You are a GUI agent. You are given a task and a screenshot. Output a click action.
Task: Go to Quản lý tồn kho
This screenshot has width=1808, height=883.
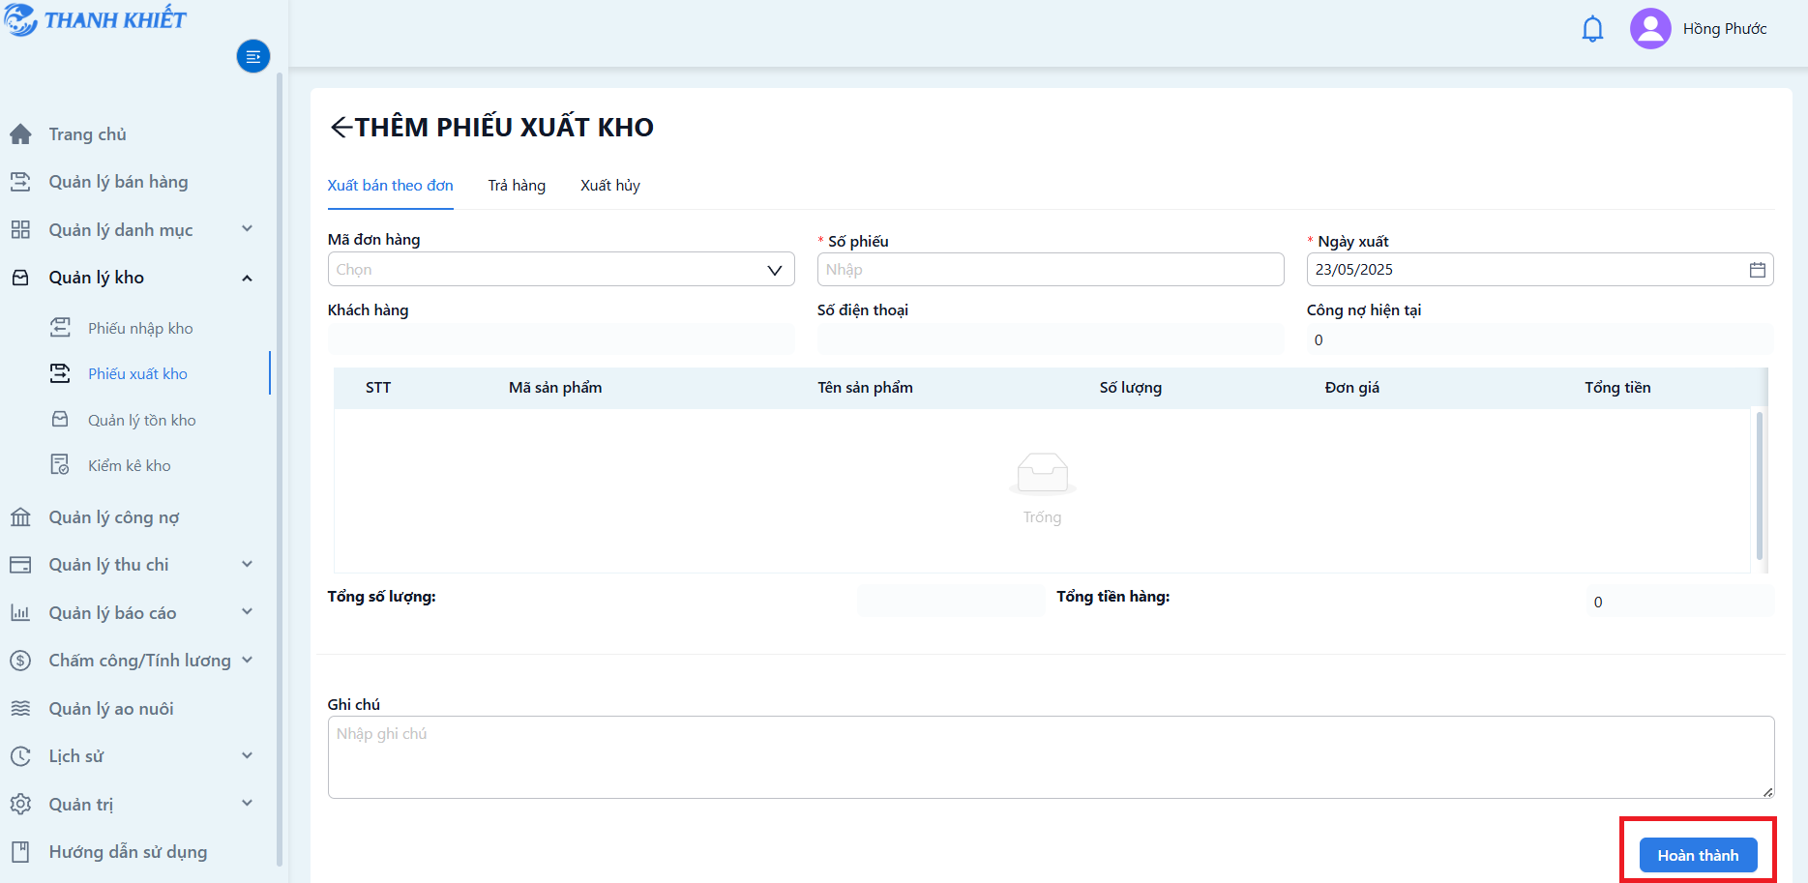pos(142,421)
